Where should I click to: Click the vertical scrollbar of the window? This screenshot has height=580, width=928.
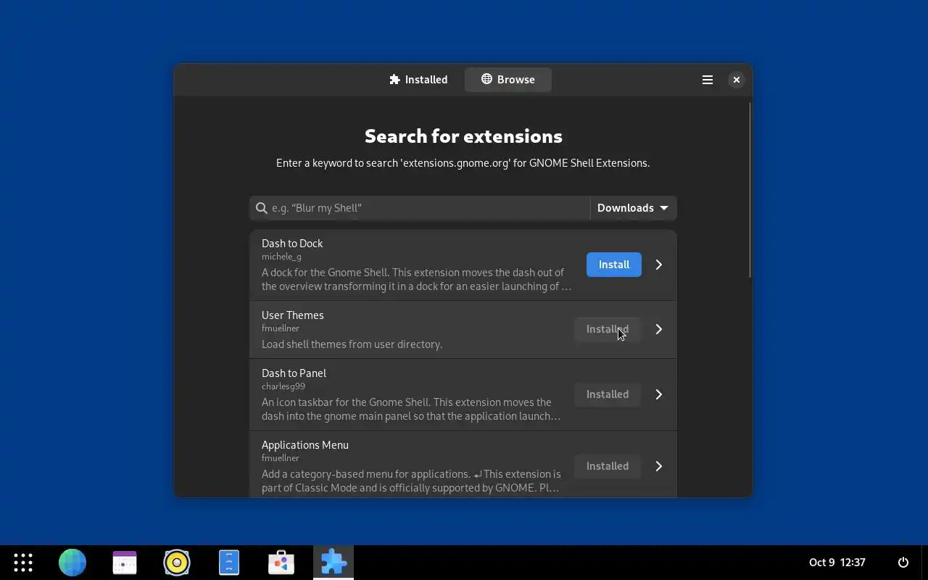coord(749,190)
